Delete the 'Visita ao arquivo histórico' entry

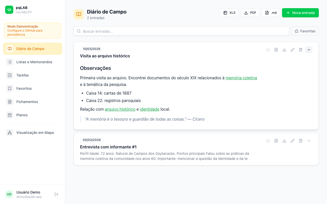301,50
